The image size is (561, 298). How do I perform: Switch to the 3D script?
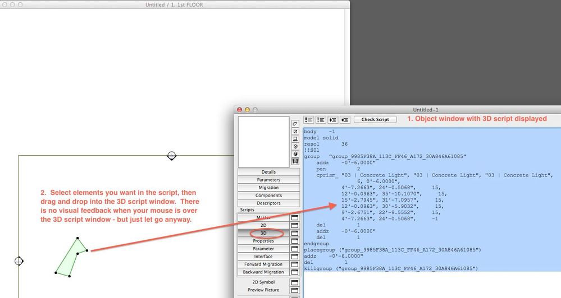click(x=263, y=233)
